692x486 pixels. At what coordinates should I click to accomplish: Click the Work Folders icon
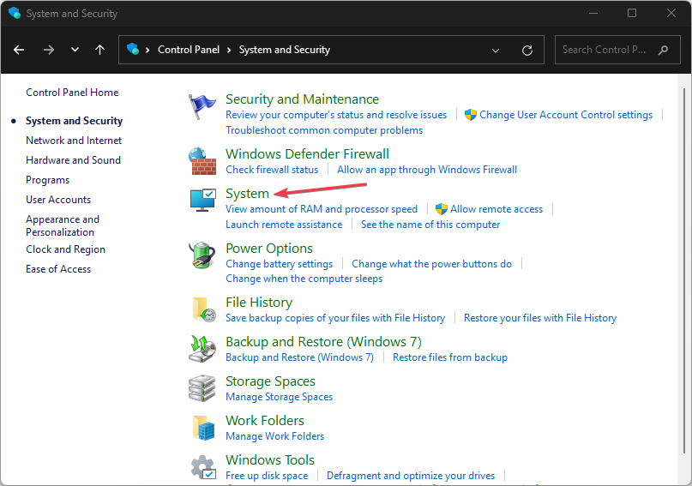click(x=203, y=428)
